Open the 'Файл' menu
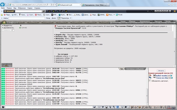 3,8
